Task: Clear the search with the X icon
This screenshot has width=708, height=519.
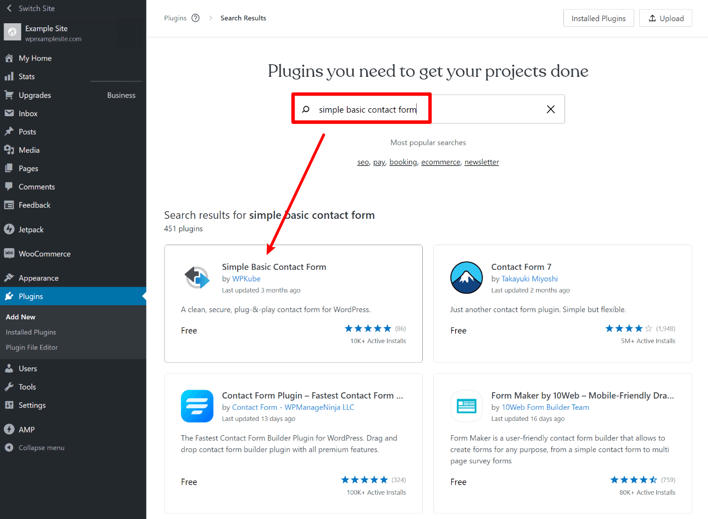Action: tap(551, 109)
